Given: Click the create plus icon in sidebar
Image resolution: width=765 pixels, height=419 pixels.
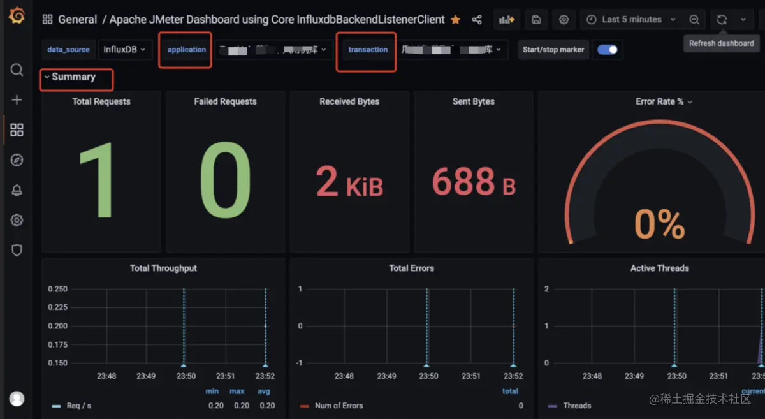Looking at the screenshot, I should pos(17,100).
